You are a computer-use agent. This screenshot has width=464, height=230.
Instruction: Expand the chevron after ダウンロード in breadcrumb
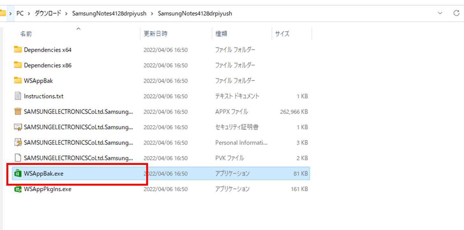[x=66, y=14]
